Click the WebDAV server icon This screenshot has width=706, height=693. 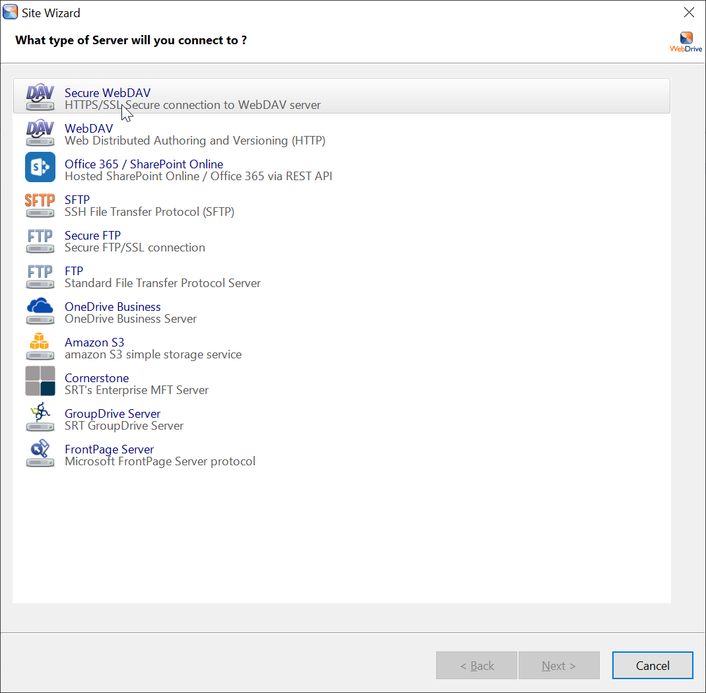coord(40,132)
